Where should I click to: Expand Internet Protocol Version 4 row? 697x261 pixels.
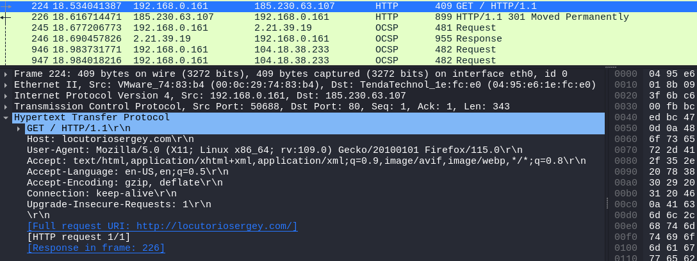click(x=5, y=96)
